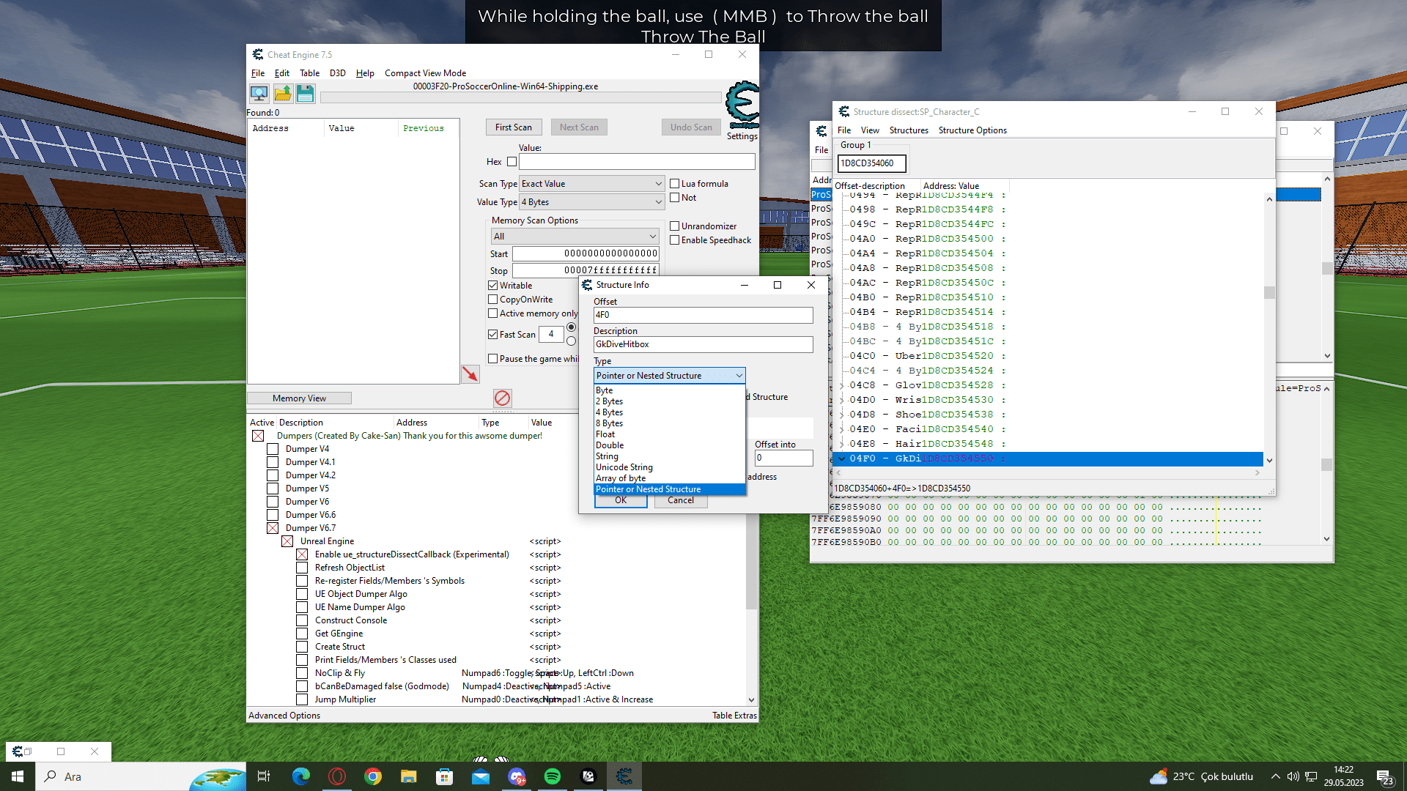This screenshot has width=1407, height=791.
Task: Show hidden tray icons chevron
Action: coord(1276,776)
